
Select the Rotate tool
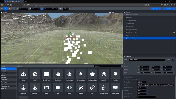[x=9, y=9]
